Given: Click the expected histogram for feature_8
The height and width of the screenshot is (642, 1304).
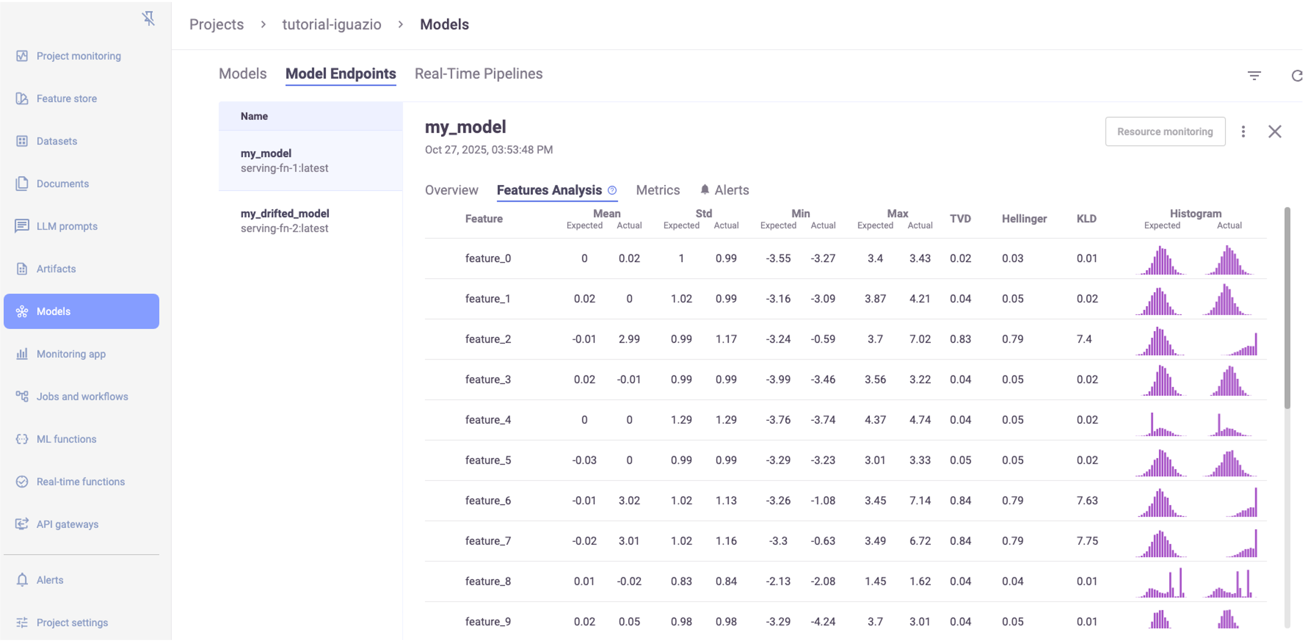Looking at the screenshot, I should (x=1161, y=583).
